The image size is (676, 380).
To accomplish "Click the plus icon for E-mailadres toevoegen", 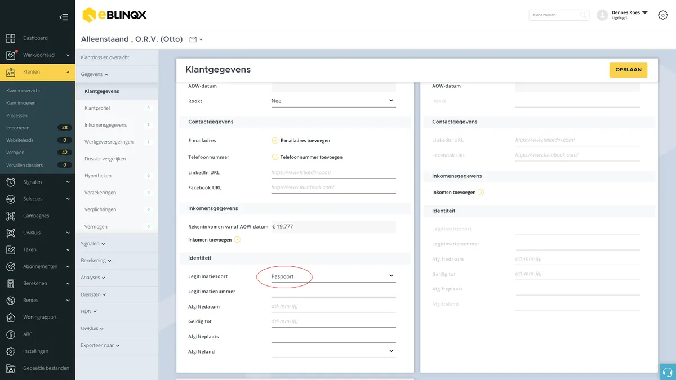I will (x=275, y=140).
